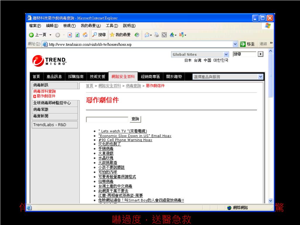Open the 檔案(F) menu
The height and width of the screenshot is (225, 300).
pos(35,26)
